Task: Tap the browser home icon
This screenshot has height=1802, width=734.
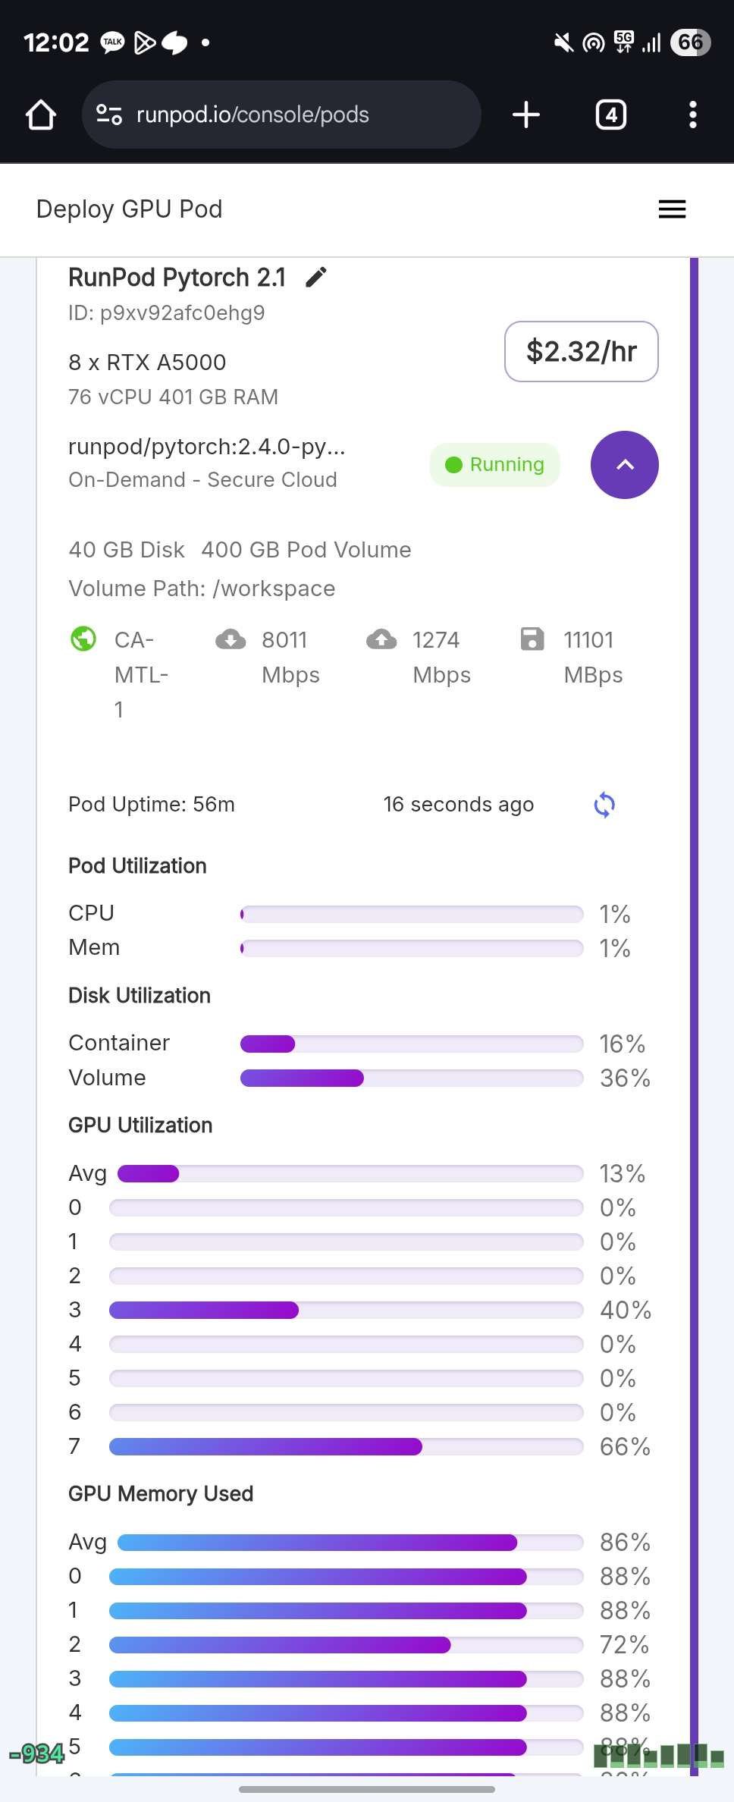Action: [x=41, y=115]
